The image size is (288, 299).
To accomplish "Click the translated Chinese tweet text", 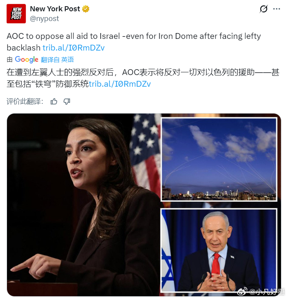I will (143, 78).
